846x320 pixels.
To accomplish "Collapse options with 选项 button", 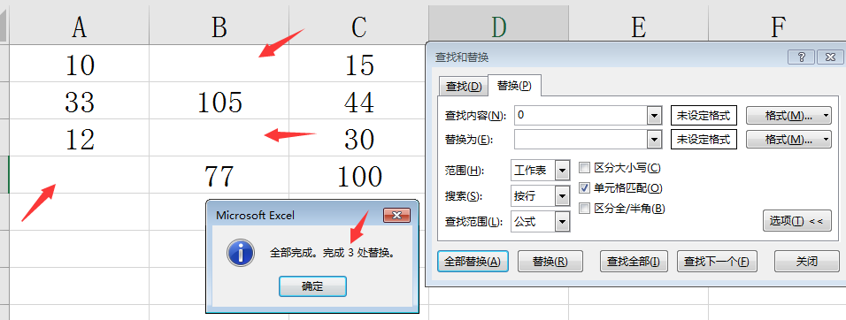I will tap(797, 221).
